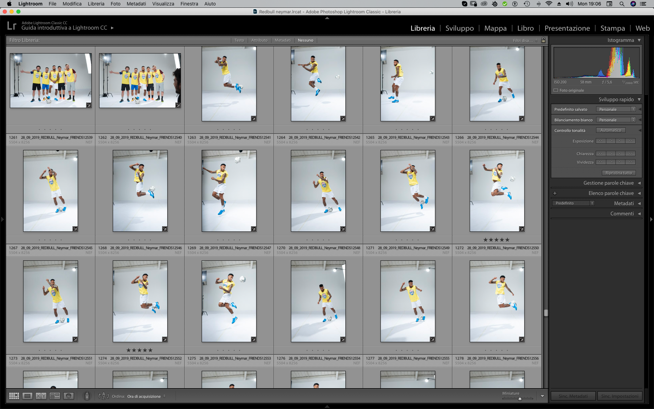
Task: Click the Sinc. Impostazioni button
Action: point(620,396)
